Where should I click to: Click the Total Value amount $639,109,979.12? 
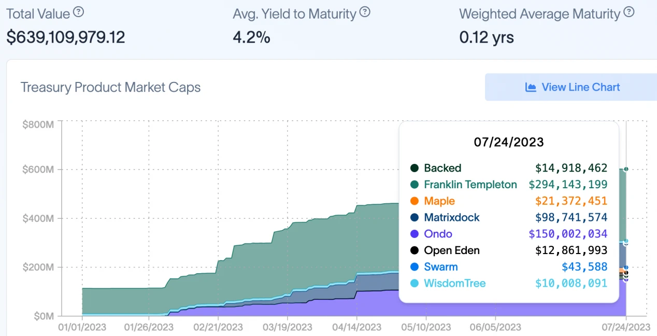(66, 37)
